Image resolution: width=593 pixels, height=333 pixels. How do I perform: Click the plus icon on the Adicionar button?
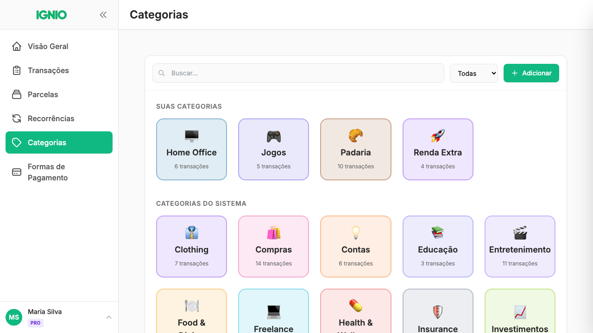pyautogui.click(x=514, y=73)
